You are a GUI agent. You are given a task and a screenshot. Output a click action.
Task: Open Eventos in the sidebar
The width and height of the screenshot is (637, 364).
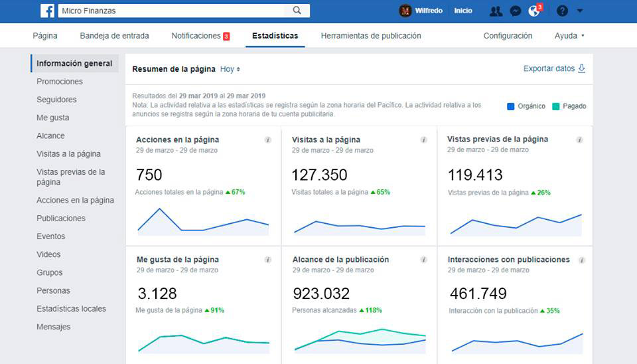(51, 236)
